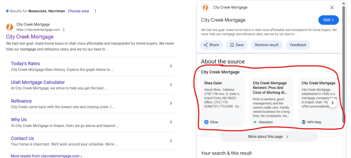Click the Feedback button
The image size is (351, 158).
[298, 45]
